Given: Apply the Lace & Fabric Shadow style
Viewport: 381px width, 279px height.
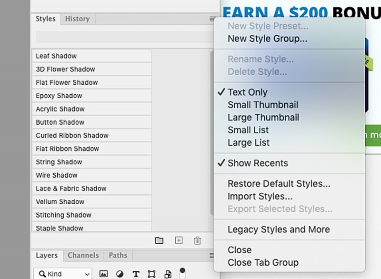Looking at the screenshot, I should pos(92,189).
